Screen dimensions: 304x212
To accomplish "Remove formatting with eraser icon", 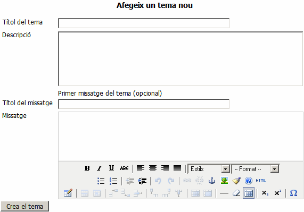I will [x=236, y=193].
